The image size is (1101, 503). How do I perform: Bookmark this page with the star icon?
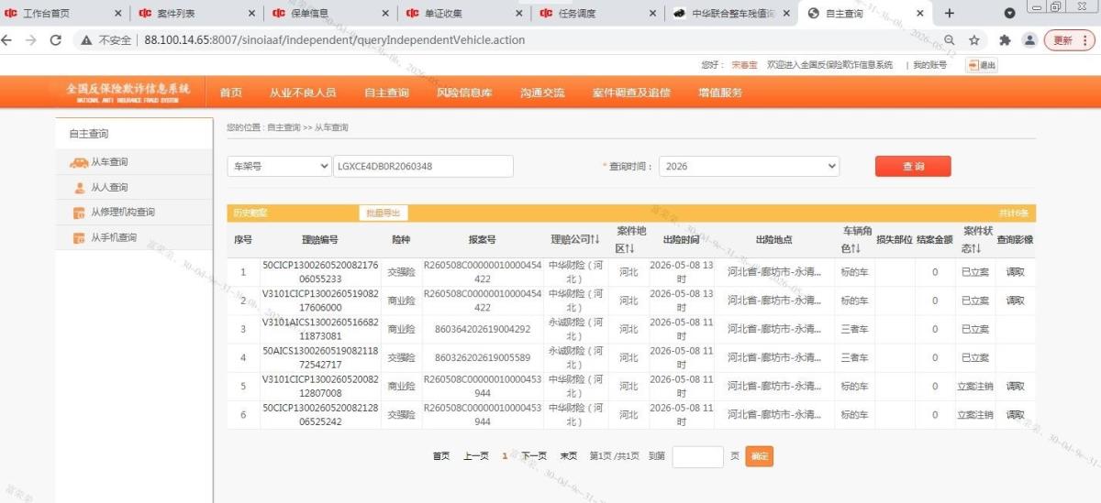[x=974, y=40]
